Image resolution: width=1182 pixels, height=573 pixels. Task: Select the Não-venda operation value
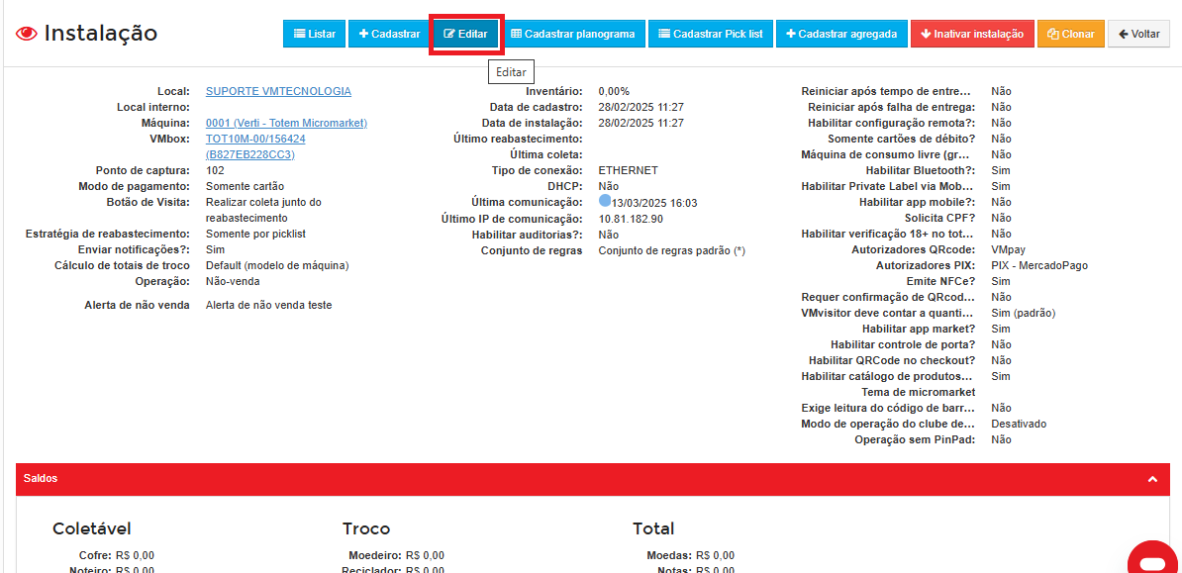pos(233,281)
